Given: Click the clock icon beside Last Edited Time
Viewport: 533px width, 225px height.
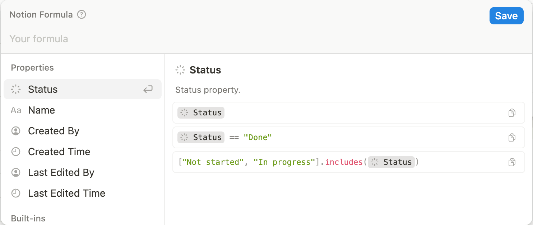Looking at the screenshot, I should (x=16, y=193).
